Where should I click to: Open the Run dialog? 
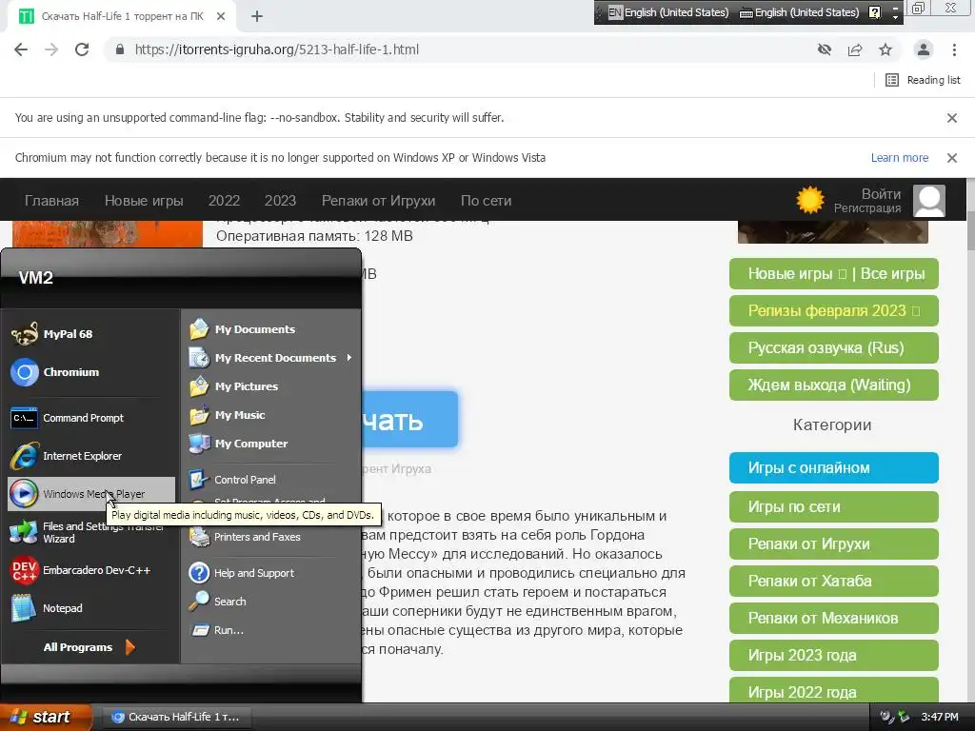click(270, 630)
